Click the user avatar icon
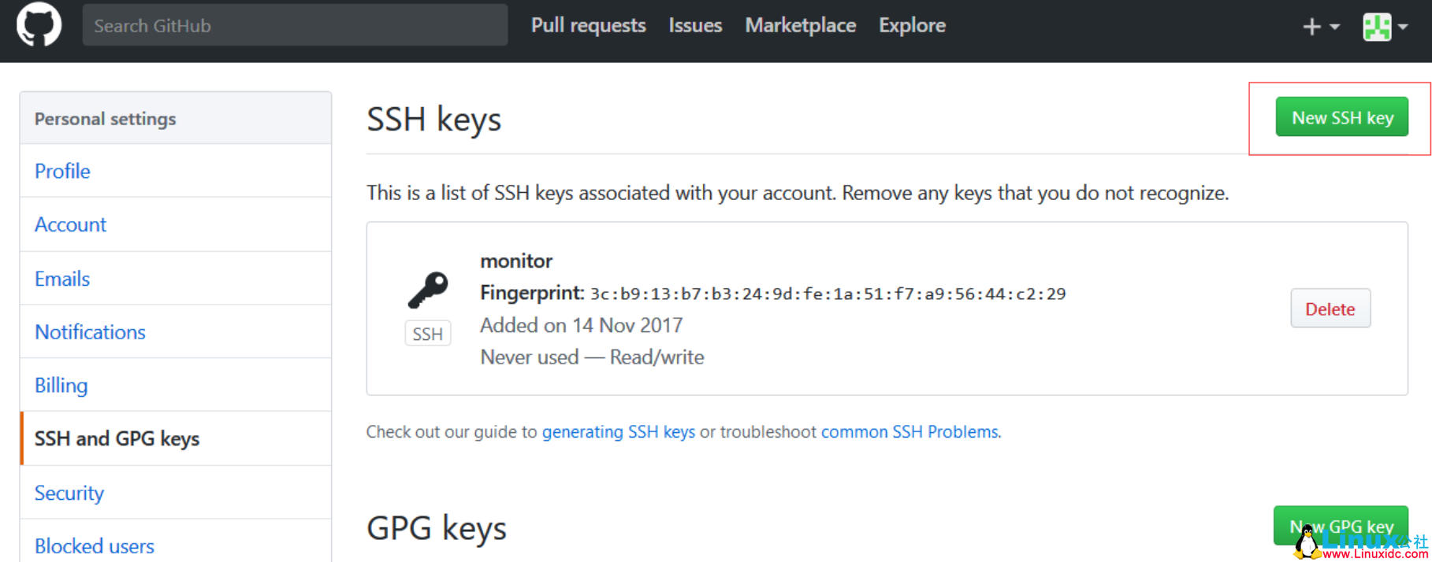This screenshot has height=562, width=1432. point(1377,27)
